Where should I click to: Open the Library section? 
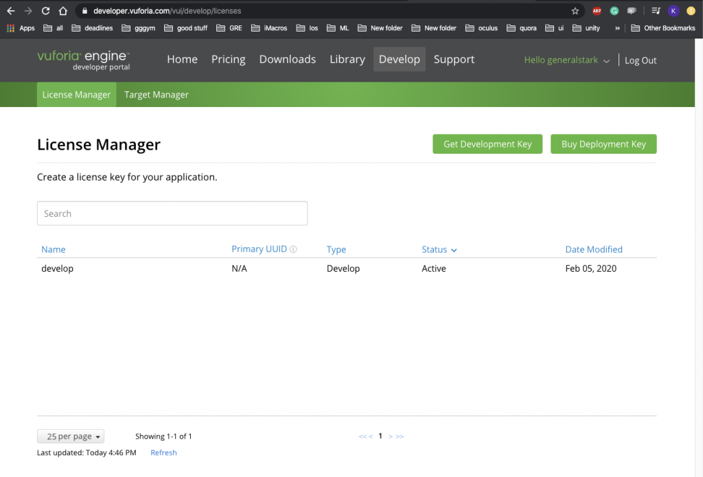pyautogui.click(x=347, y=59)
